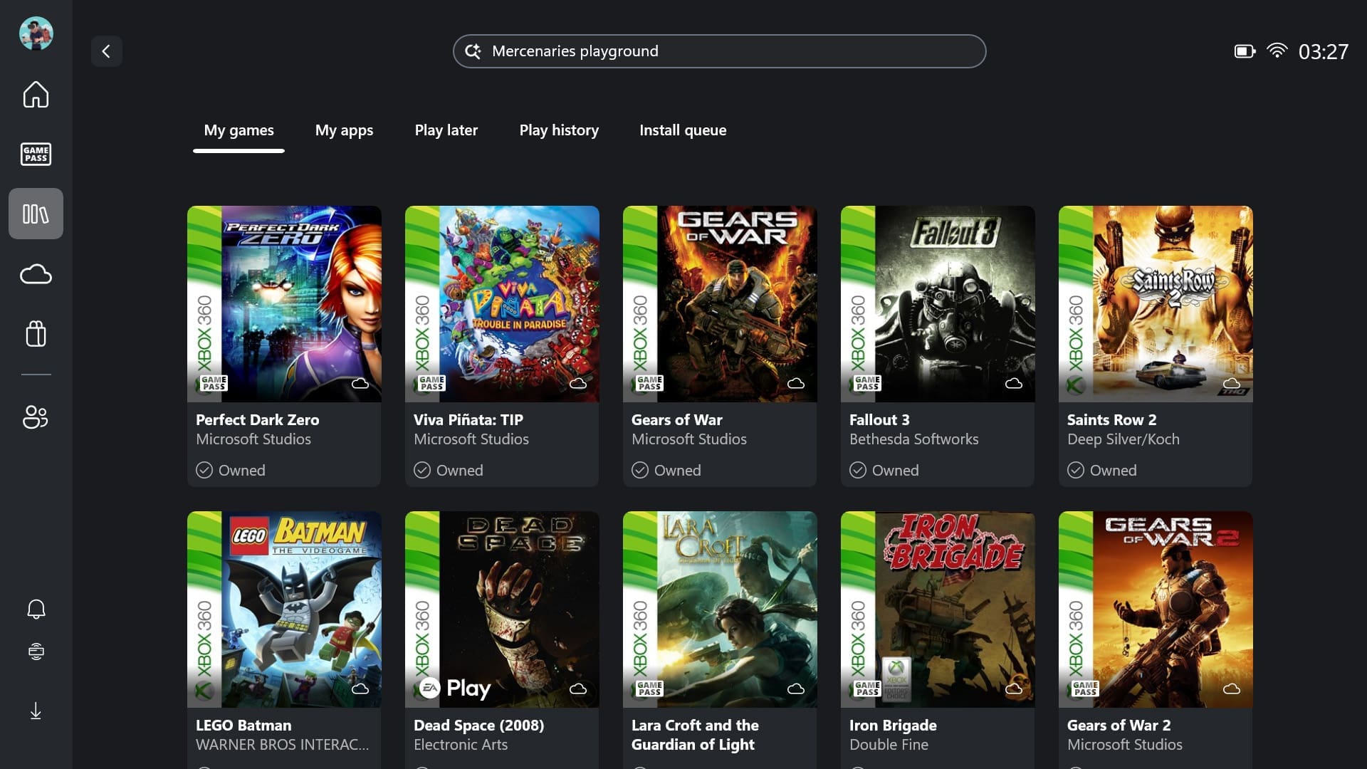Viewport: 1367px width, 769px height.
Task: Click cloud icon on Saints Row 2 cover
Action: coord(1232,384)
